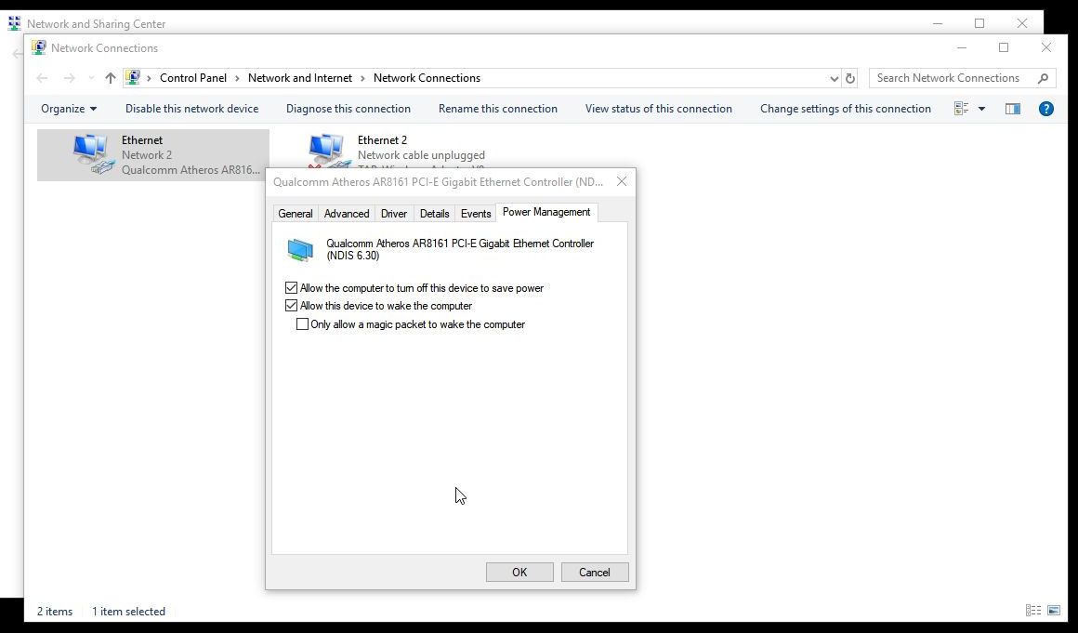Click the Qualcomm Atheros AR816... adapter text
1078x633 pixels.
(x=191, y=170)
